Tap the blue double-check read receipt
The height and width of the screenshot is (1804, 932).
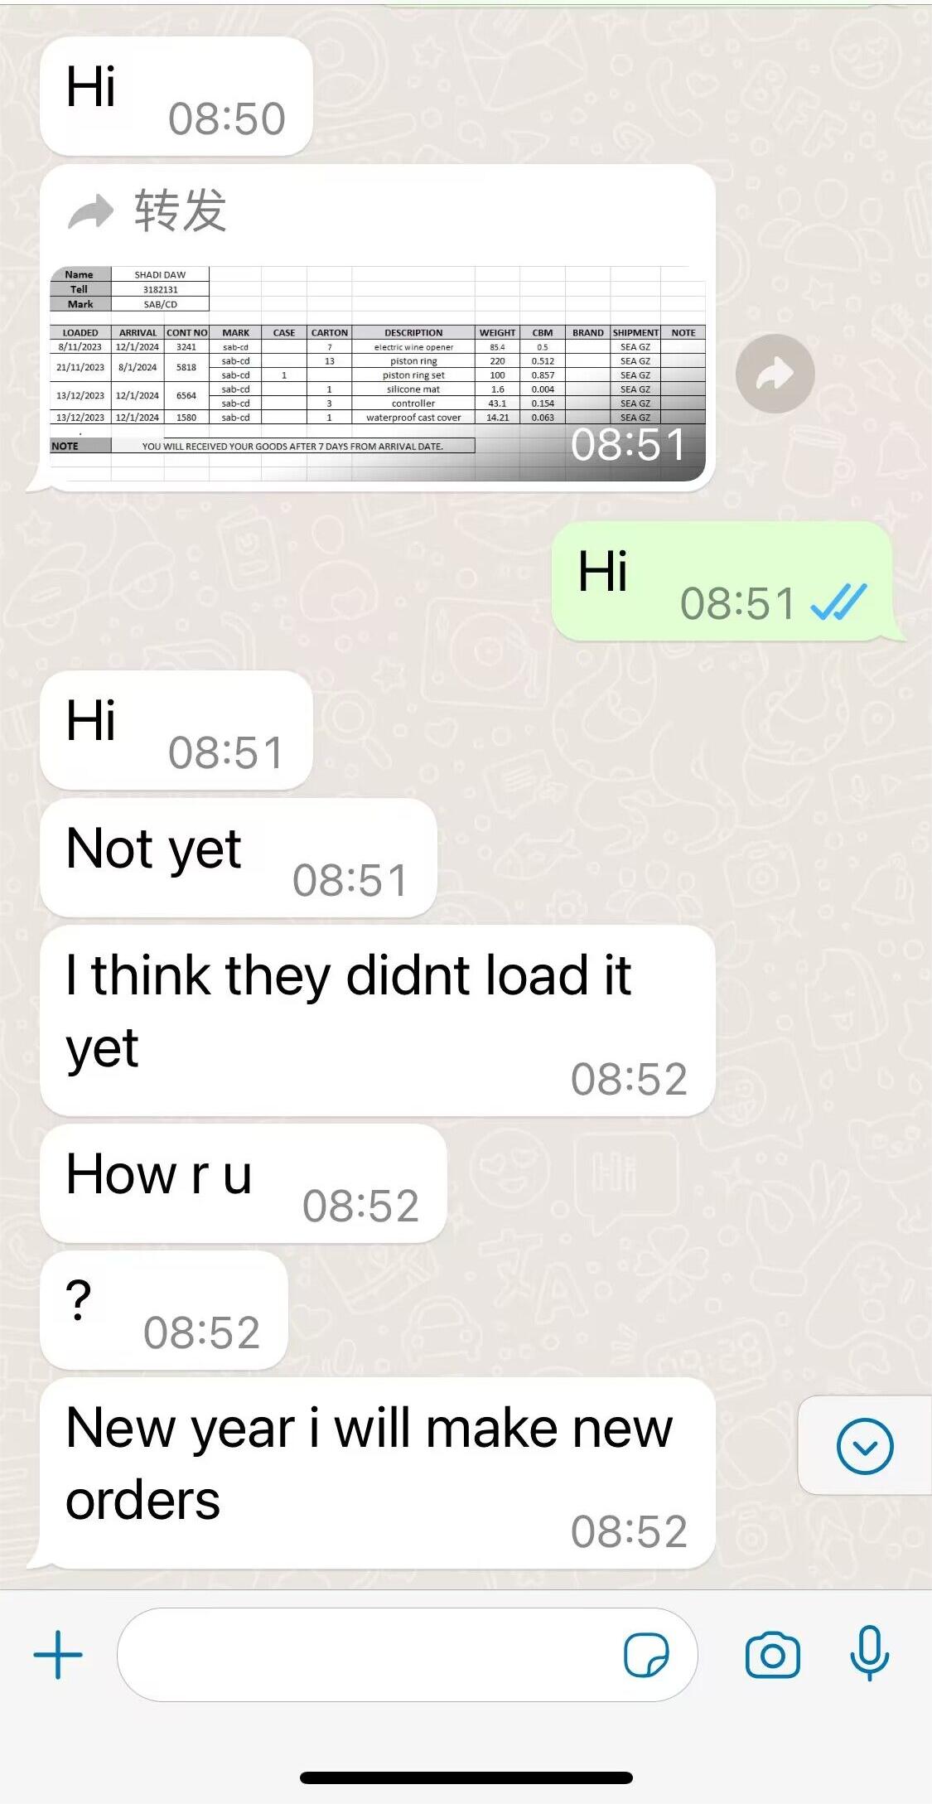pyautogui.click(x=838, y=602)
